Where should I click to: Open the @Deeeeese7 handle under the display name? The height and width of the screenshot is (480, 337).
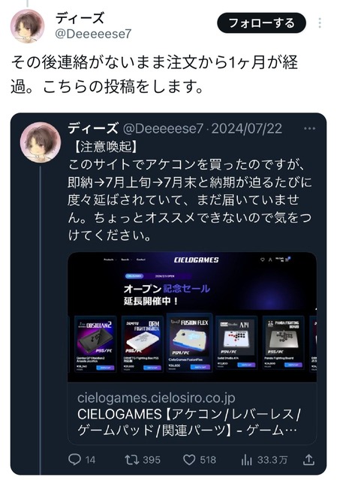coord(93,34)
